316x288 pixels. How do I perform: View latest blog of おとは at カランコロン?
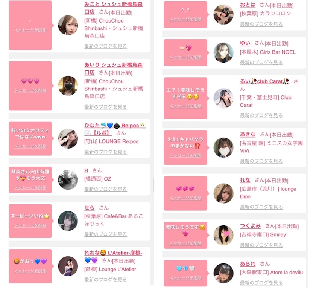[261, 24]
